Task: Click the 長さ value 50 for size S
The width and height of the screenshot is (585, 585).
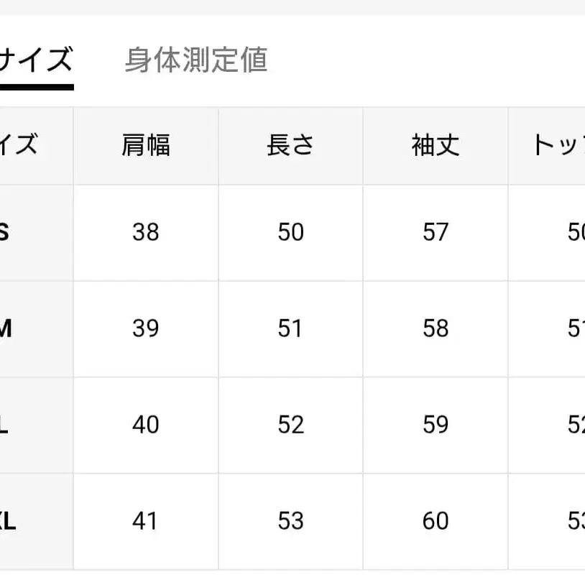Action: 290,232
